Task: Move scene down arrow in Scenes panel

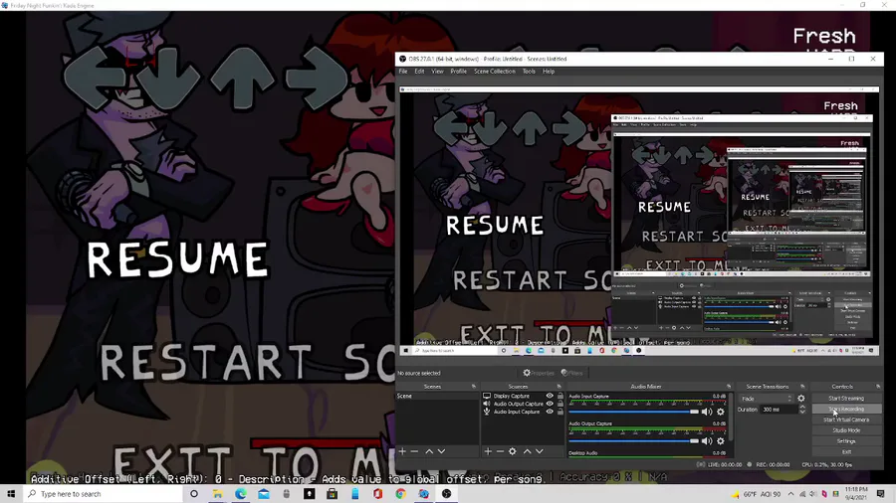Action: click(x=441, y=451)
